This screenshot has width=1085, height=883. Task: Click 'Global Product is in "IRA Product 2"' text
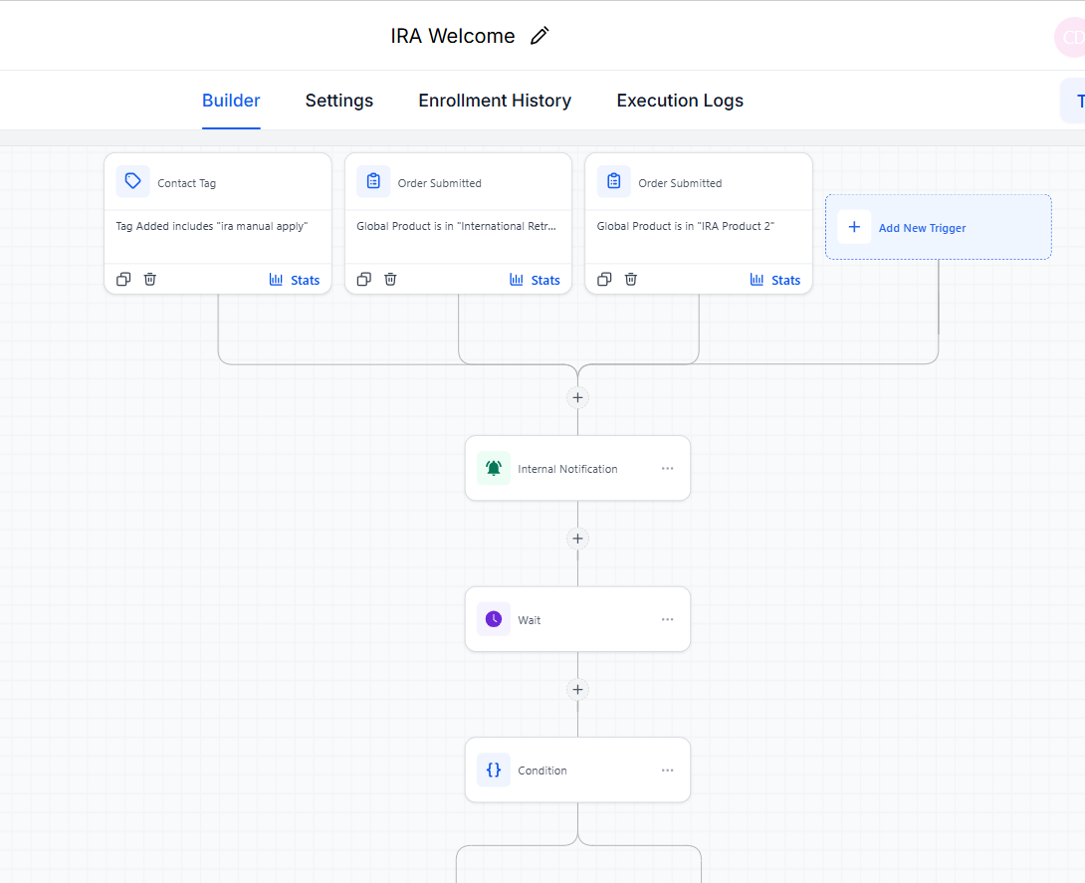pyautogui.click(x=686, y=226)
